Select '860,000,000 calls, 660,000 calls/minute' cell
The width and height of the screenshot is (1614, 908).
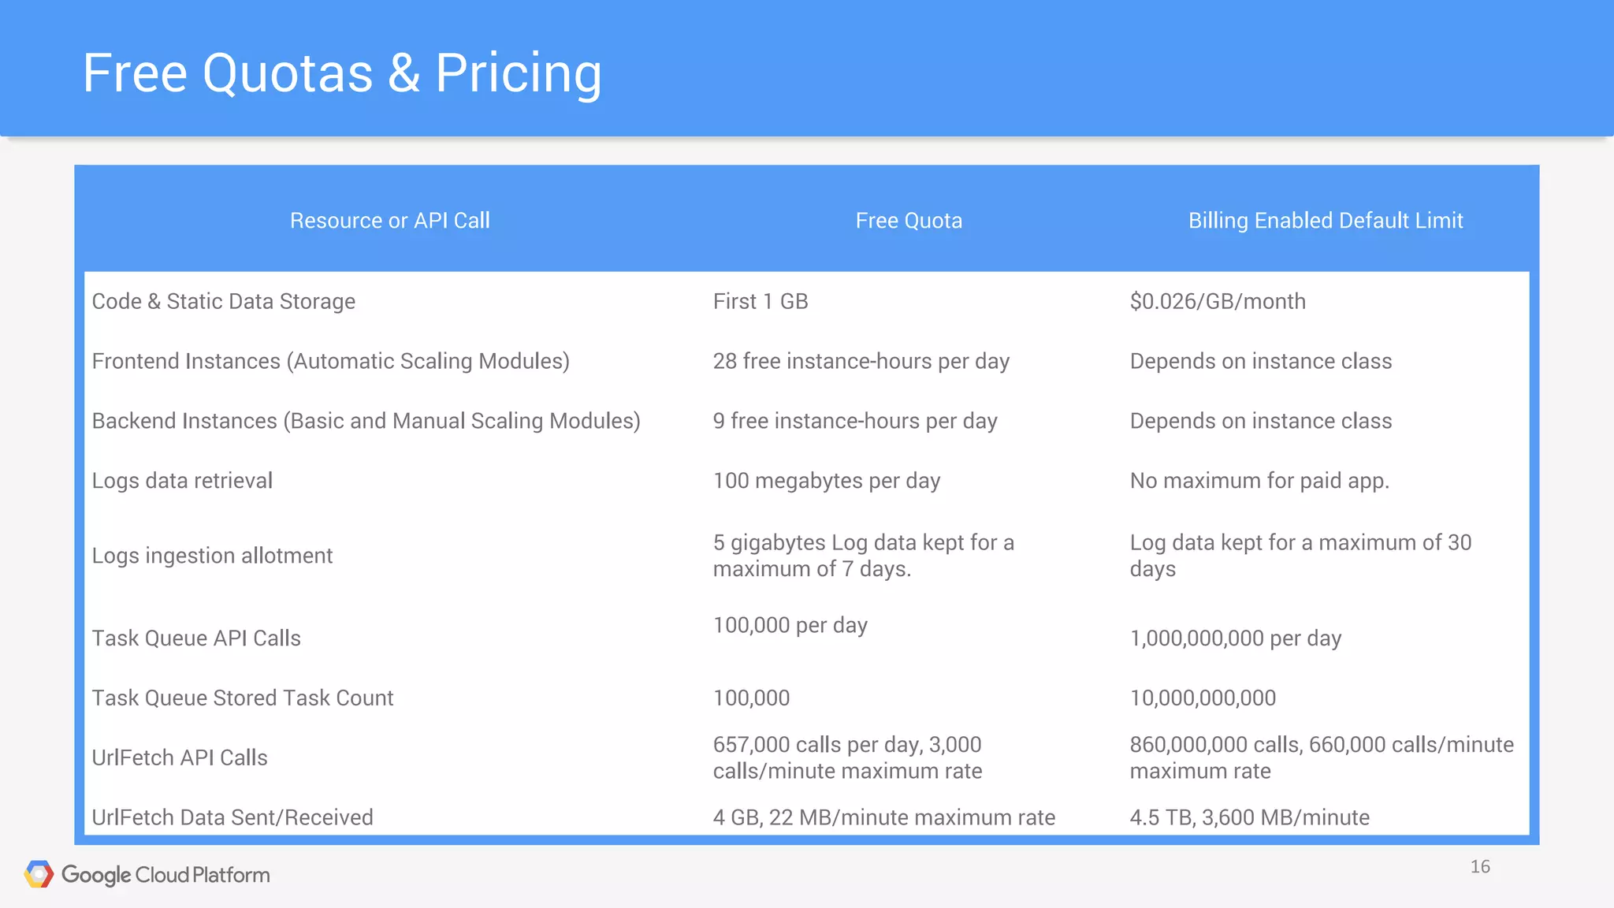click(1322, 757)
